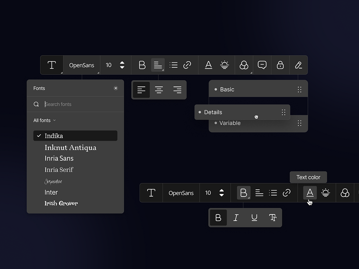Select center alignment in the alignment flyout
This screenshot has width=359, height=269.
tap(159, 90)
